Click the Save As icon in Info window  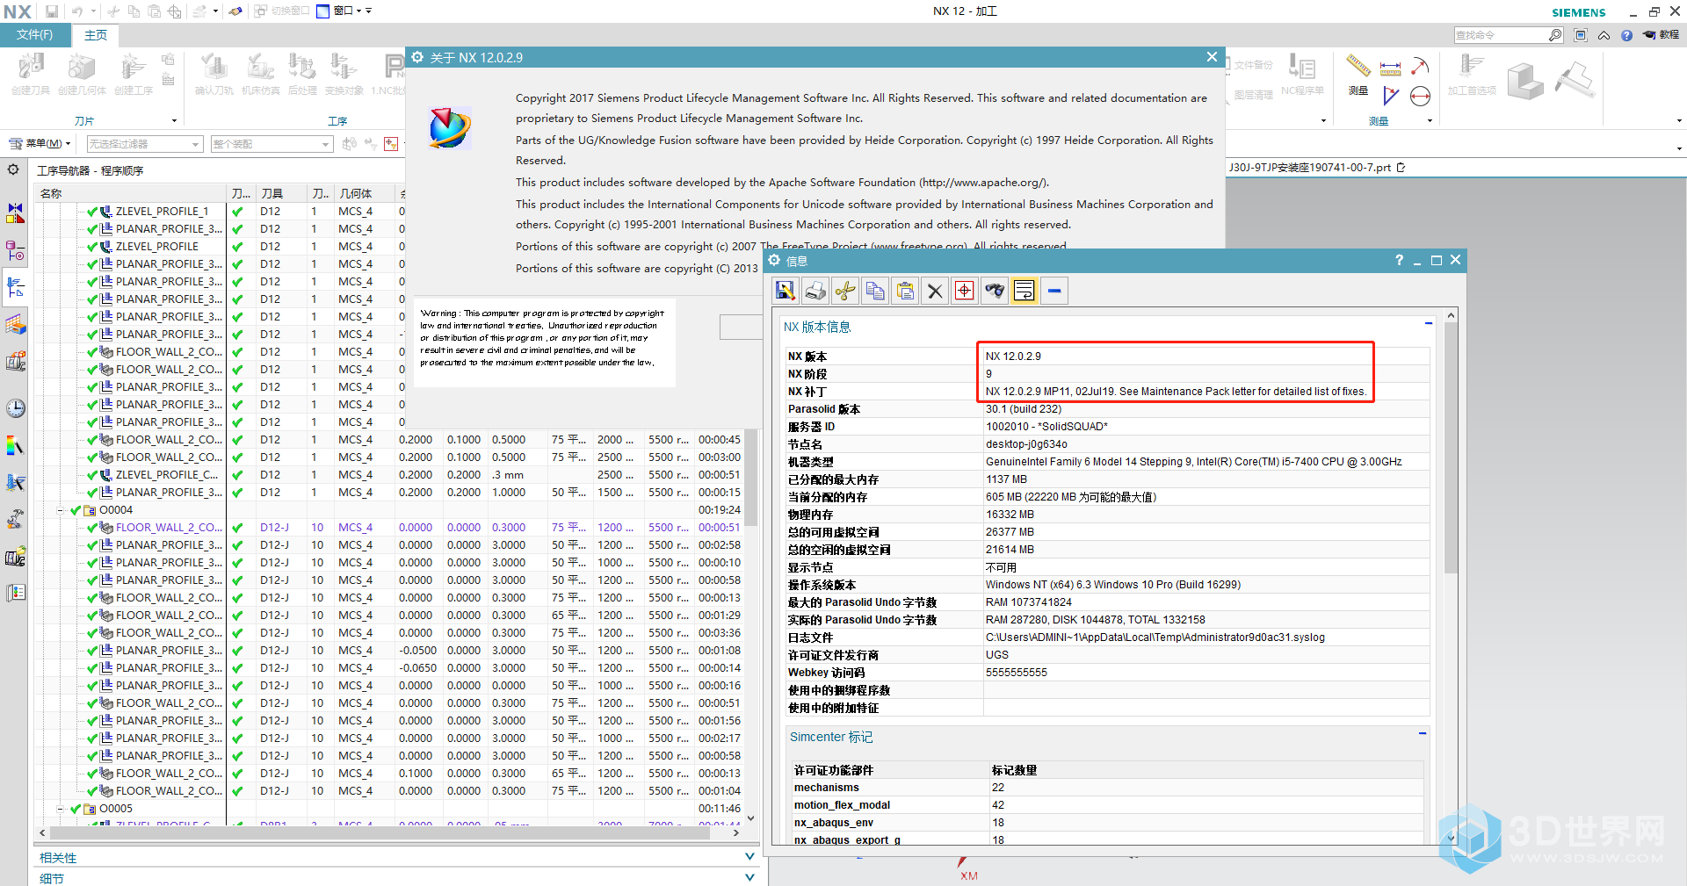[786, 291]
